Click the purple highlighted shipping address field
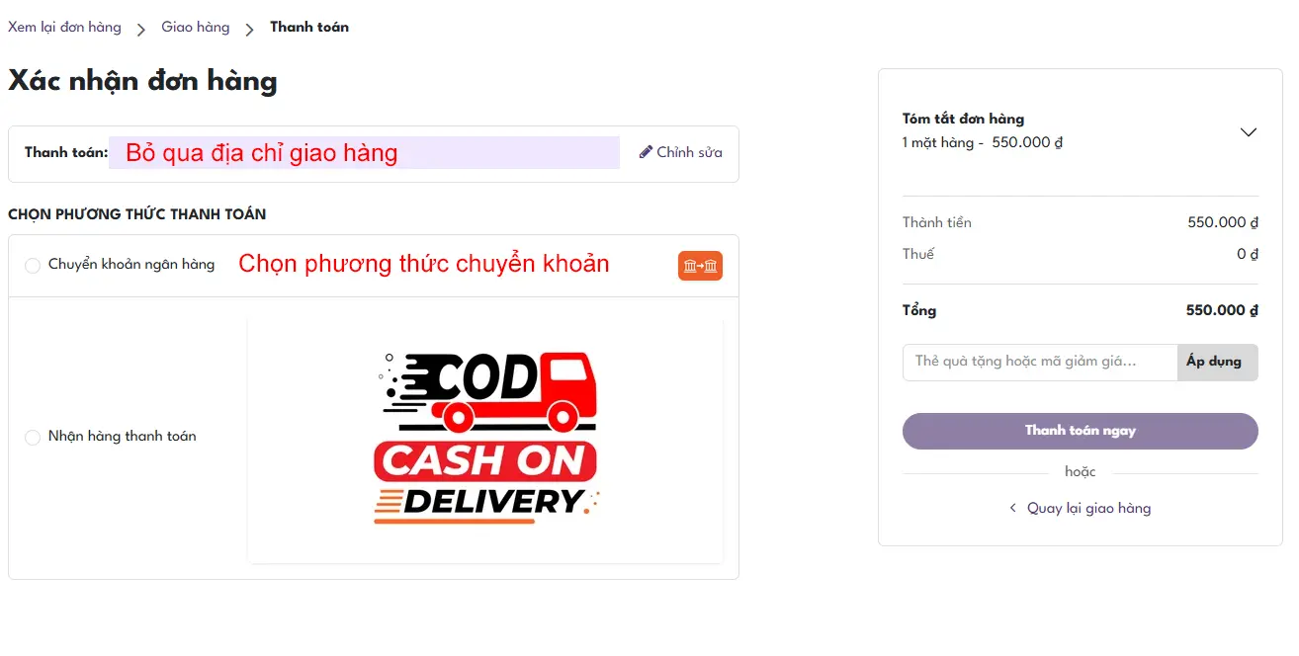Screen dimensions: 1299x656 [364, 153]
